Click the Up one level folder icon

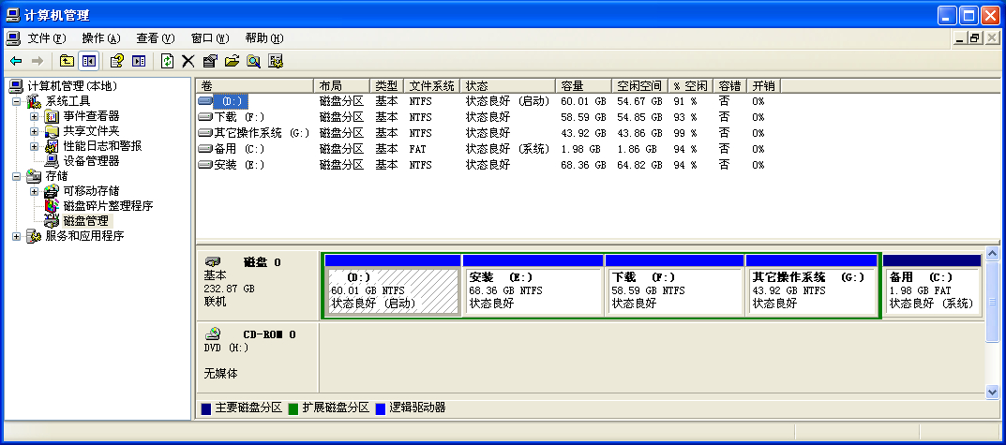[x=67, y=61]
